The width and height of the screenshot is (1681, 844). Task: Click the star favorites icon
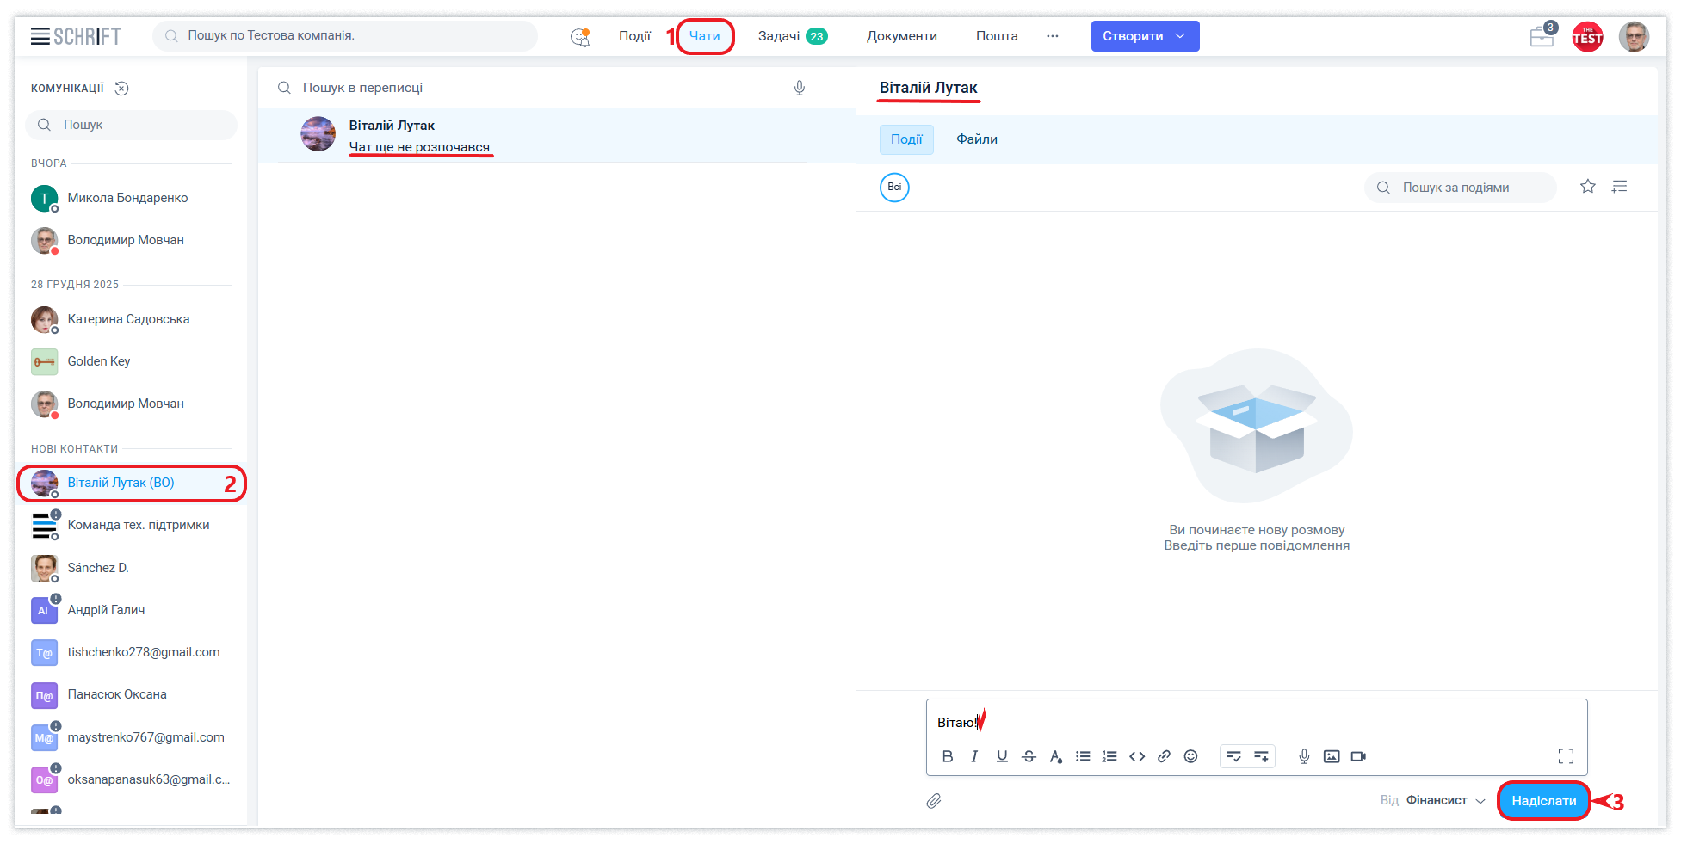[x=1588, y=187]
